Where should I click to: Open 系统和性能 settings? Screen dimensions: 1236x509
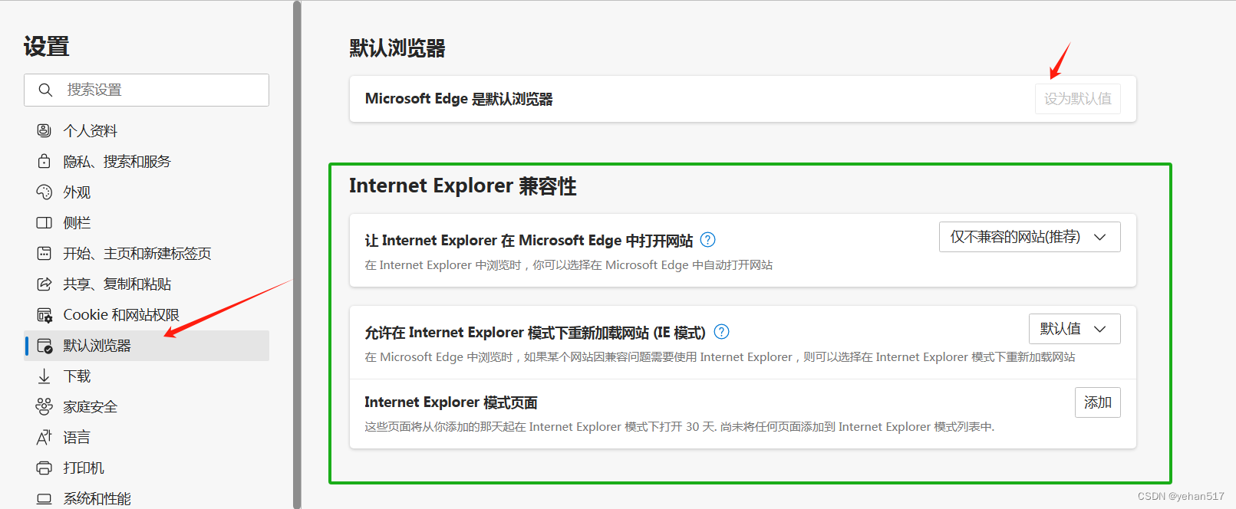click(147, 499)
